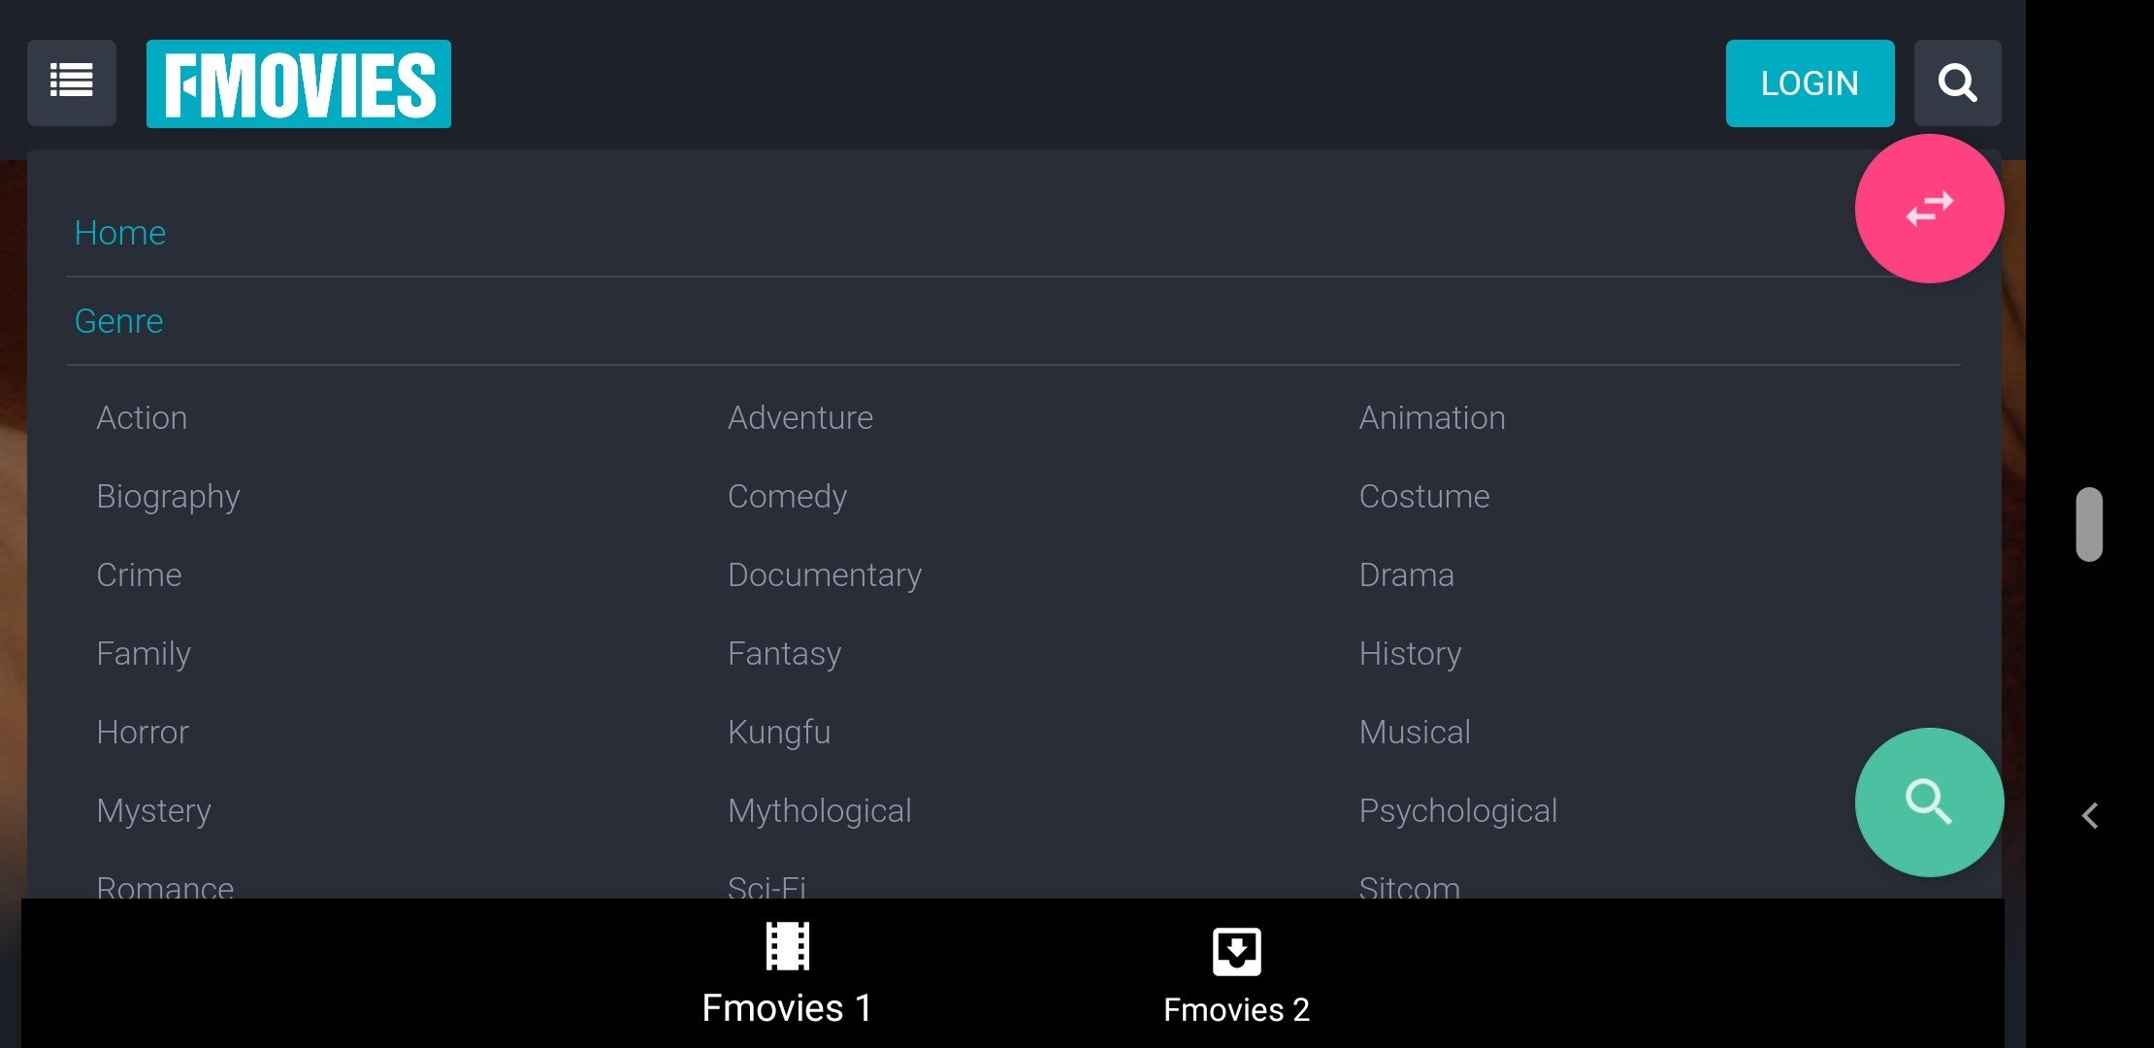The width and height of the screenshot is (2154, 1048).
Task: Click the Home navigation link
Action: pyautogui.click(x=119, y=232)
